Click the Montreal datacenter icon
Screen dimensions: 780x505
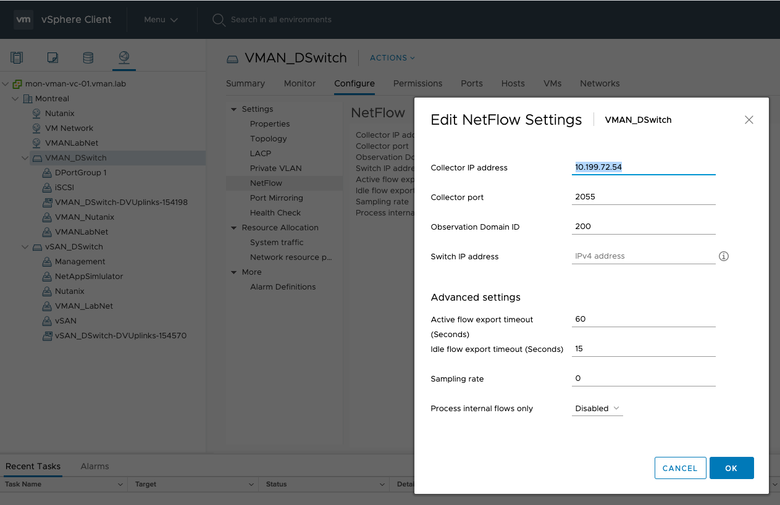click(27, 99)
